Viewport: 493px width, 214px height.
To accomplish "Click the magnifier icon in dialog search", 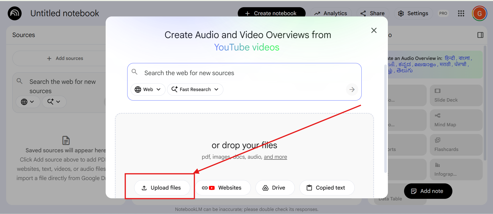I will point(134,72).
